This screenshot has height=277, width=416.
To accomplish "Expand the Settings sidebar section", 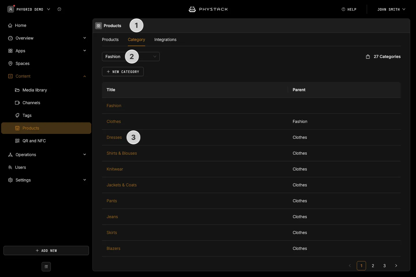I will (85, 180).
